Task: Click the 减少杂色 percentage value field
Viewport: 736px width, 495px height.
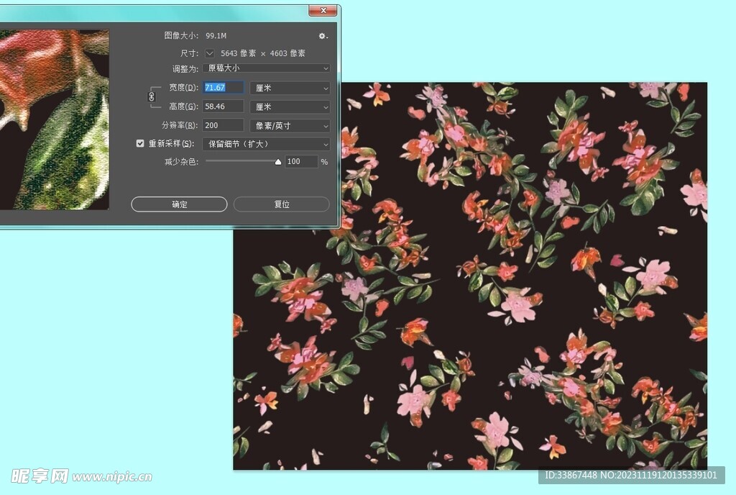Action: pos(301,162)
